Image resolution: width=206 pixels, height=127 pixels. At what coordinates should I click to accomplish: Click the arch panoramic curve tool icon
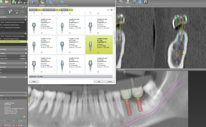coord(145,2)
